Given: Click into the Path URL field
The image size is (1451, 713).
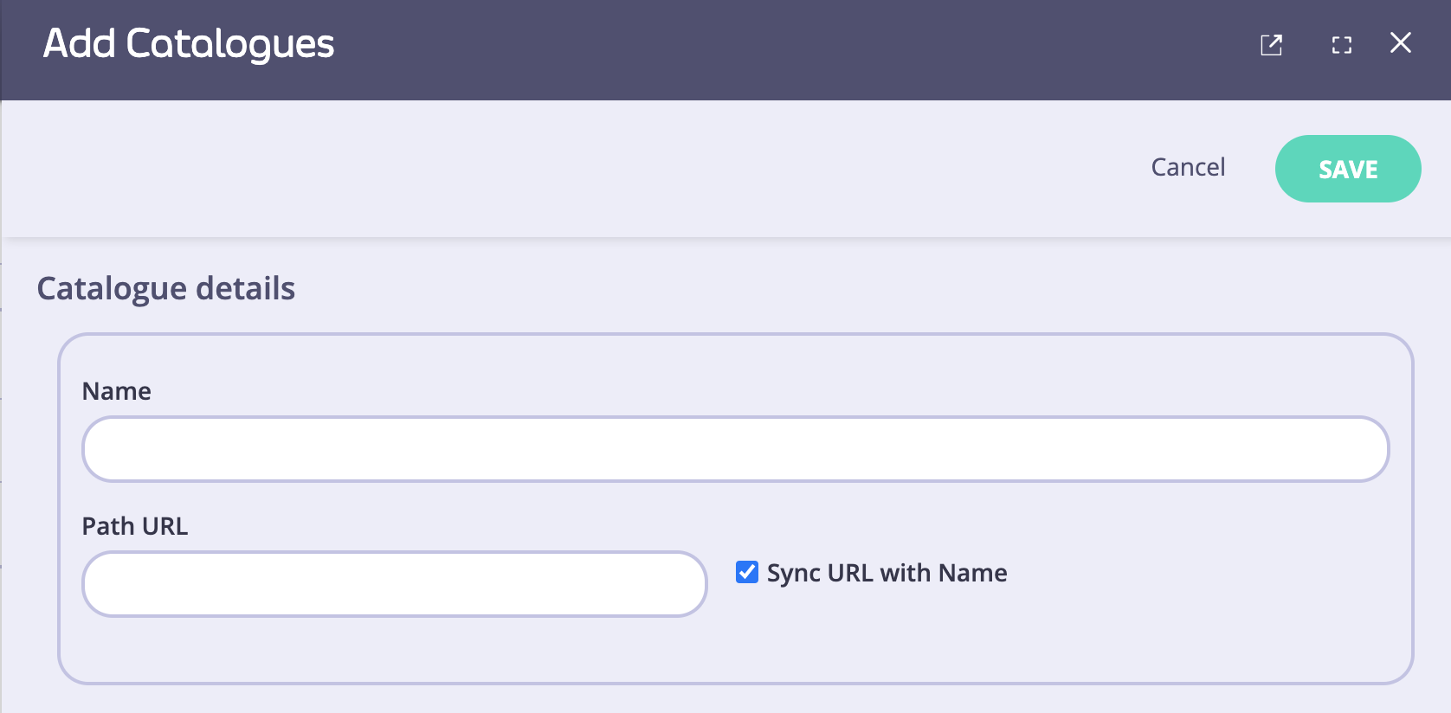Looking at the screenshot, I should (394, 584).
